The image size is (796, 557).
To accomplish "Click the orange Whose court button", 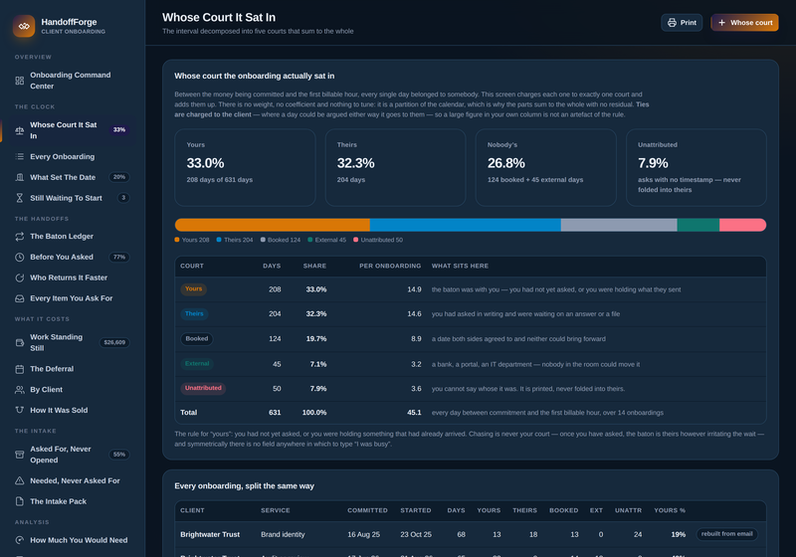I will 744,23.
